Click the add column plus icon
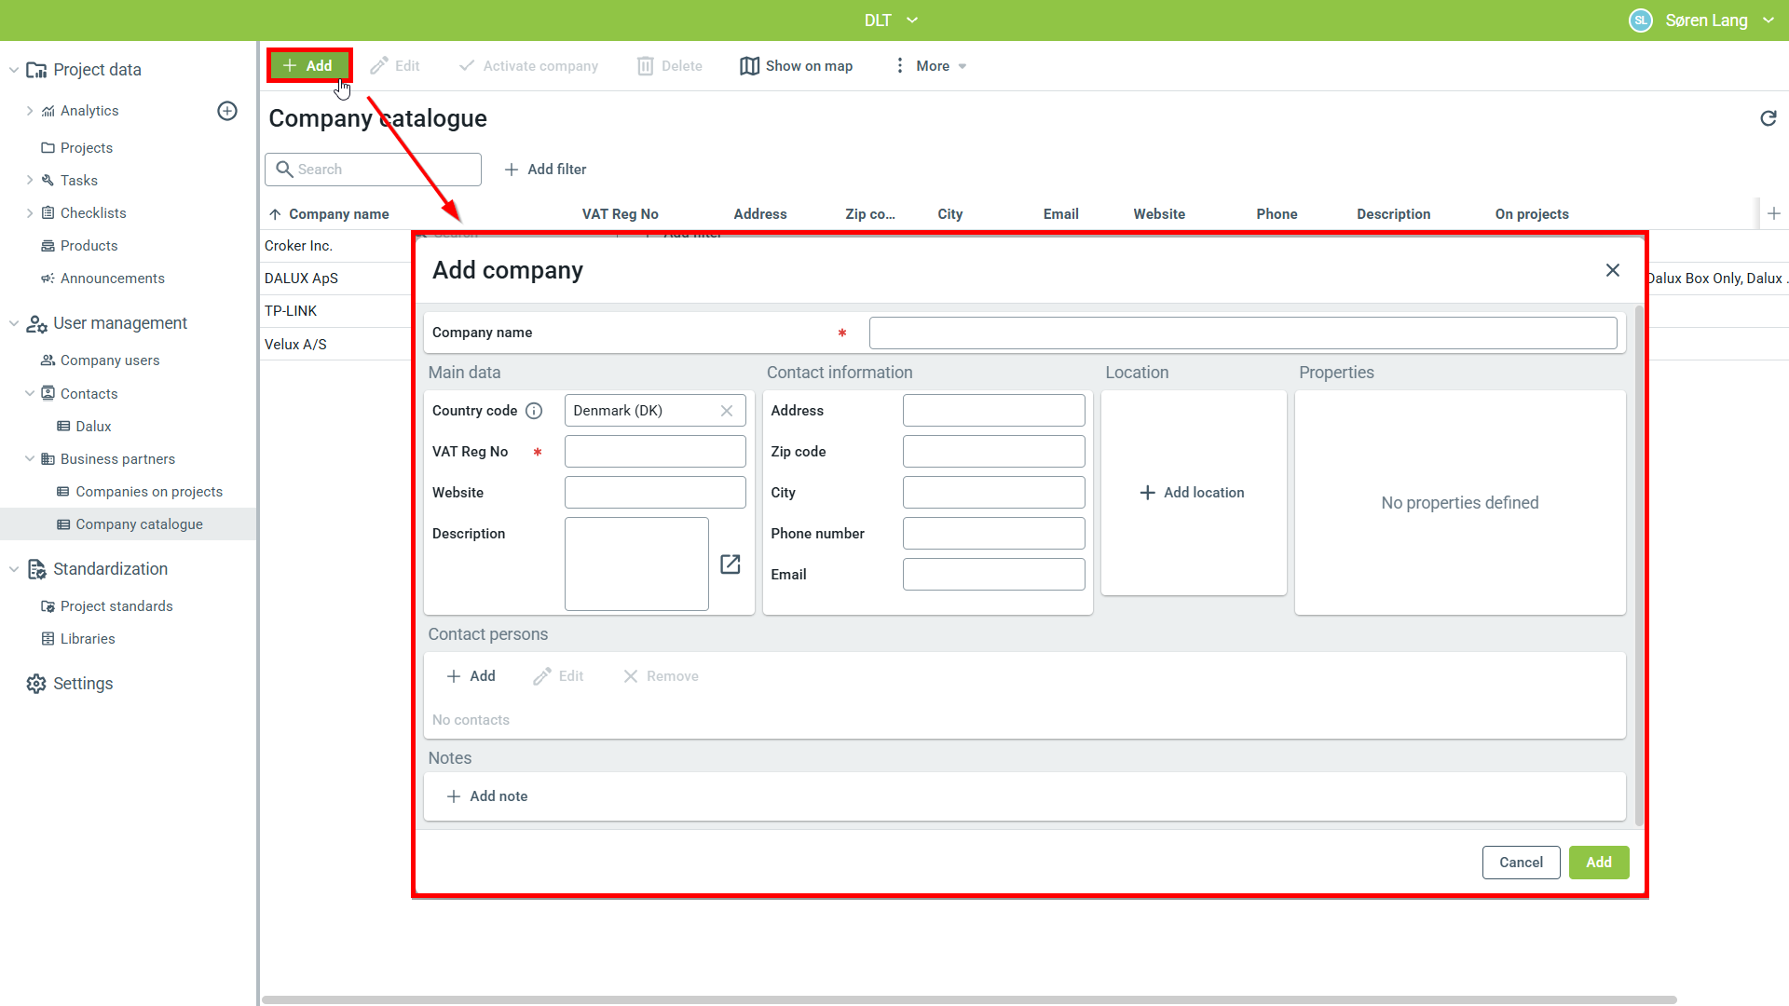 (x=1774, y=213)
